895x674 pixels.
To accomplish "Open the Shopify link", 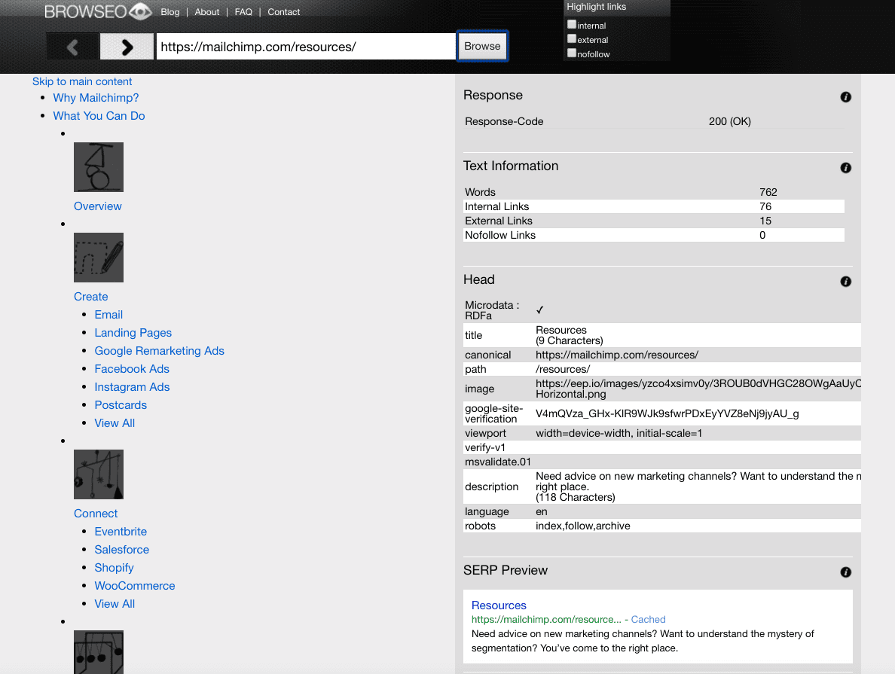I will tap(115, 568).
